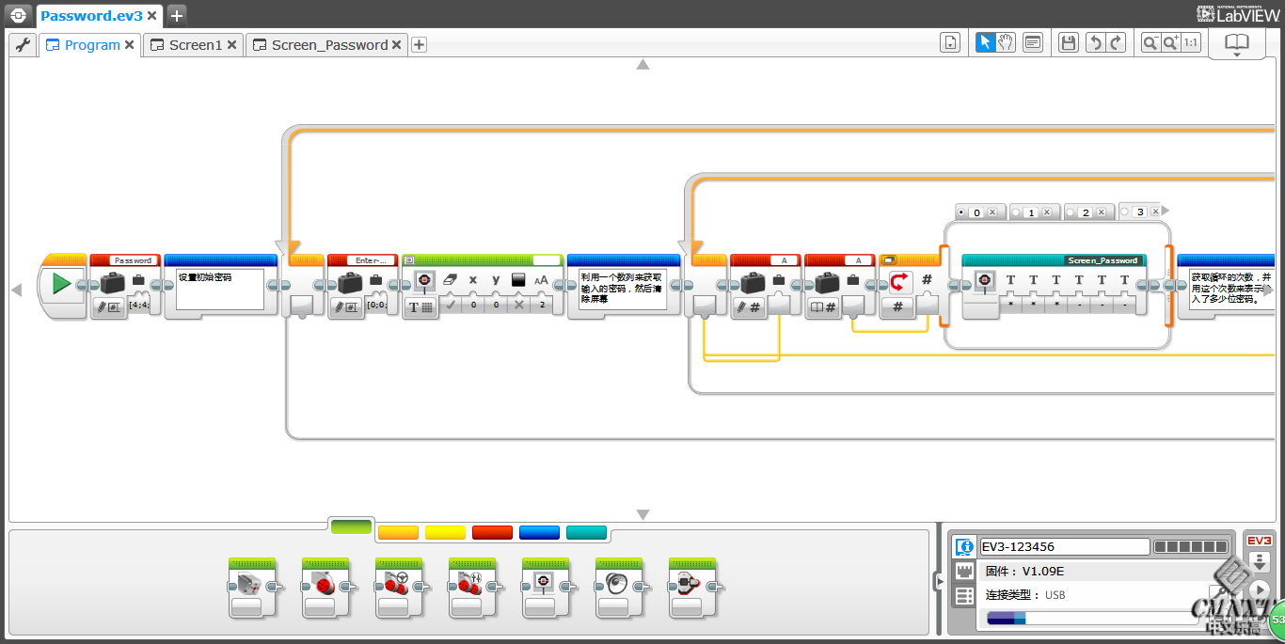
Task: Click the Save project icon
Action: (1068, 42)
